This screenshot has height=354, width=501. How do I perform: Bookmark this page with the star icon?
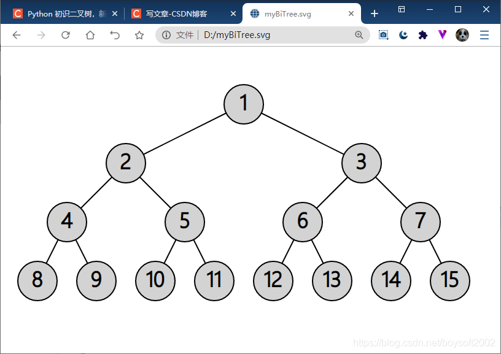(139, 35)
